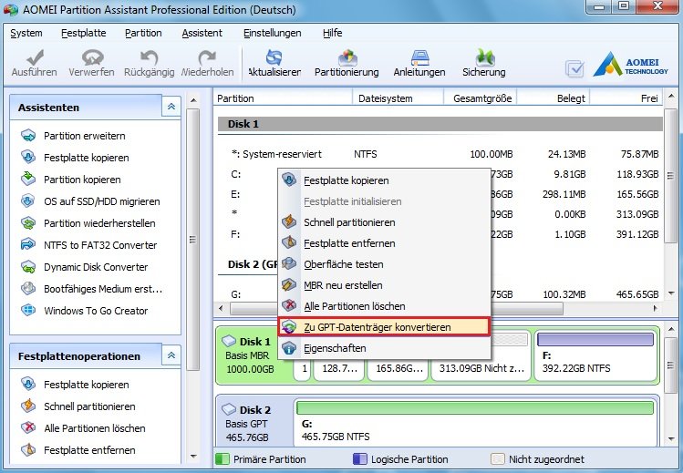Select the Disk 1 header row in list

pyautogui.click(x=440, y=124)
